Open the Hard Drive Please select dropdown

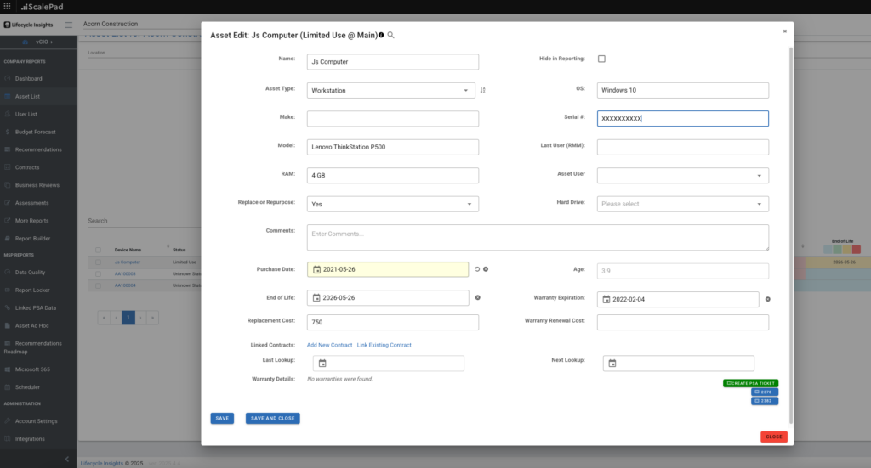[683, 204]
